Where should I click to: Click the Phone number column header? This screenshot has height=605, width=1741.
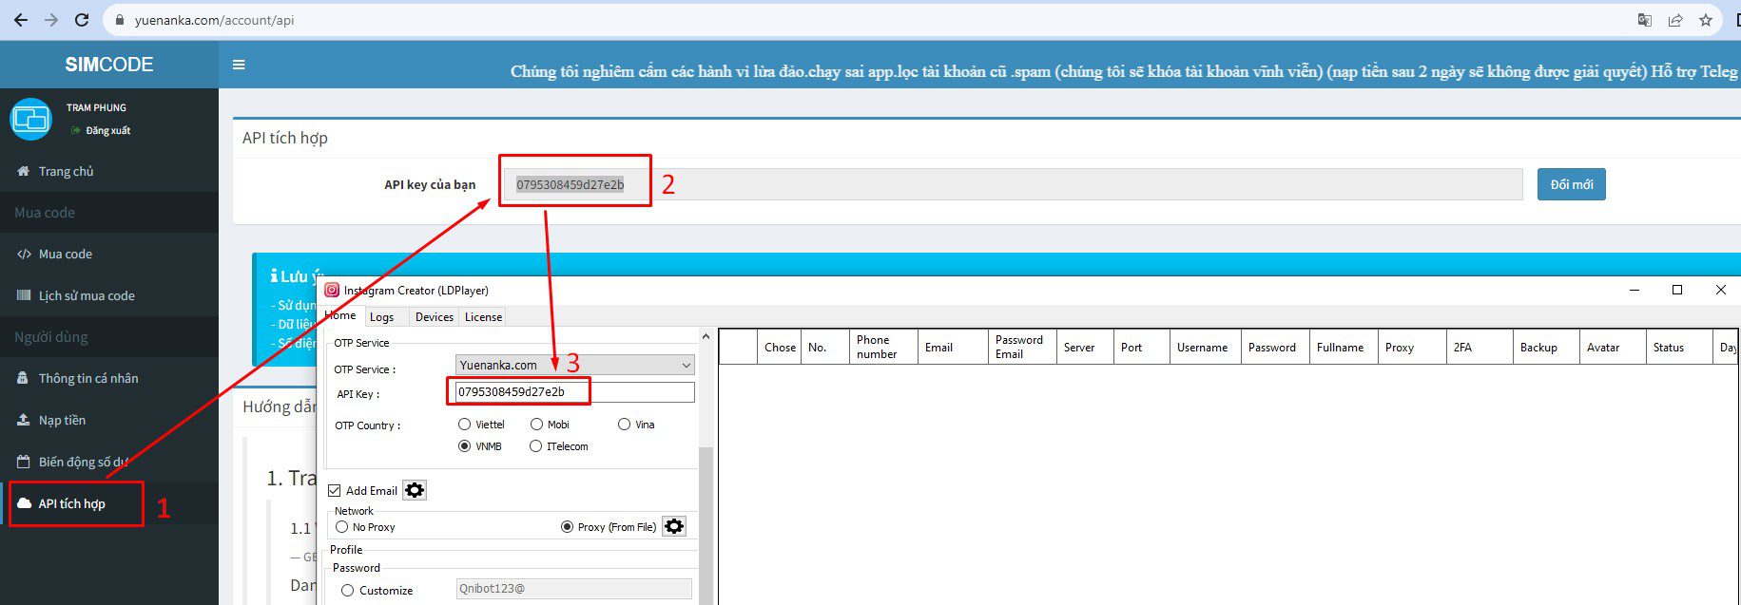click(x=883, y=347)
